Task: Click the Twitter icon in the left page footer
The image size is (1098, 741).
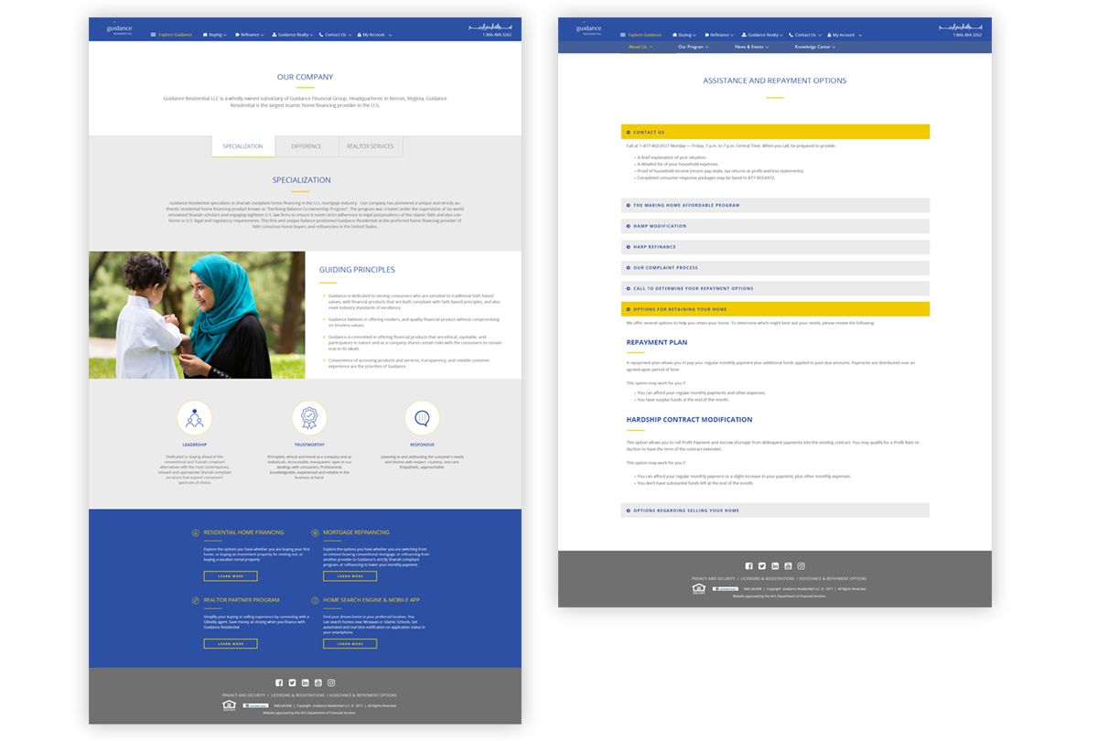Action: (x=292, y=682)
